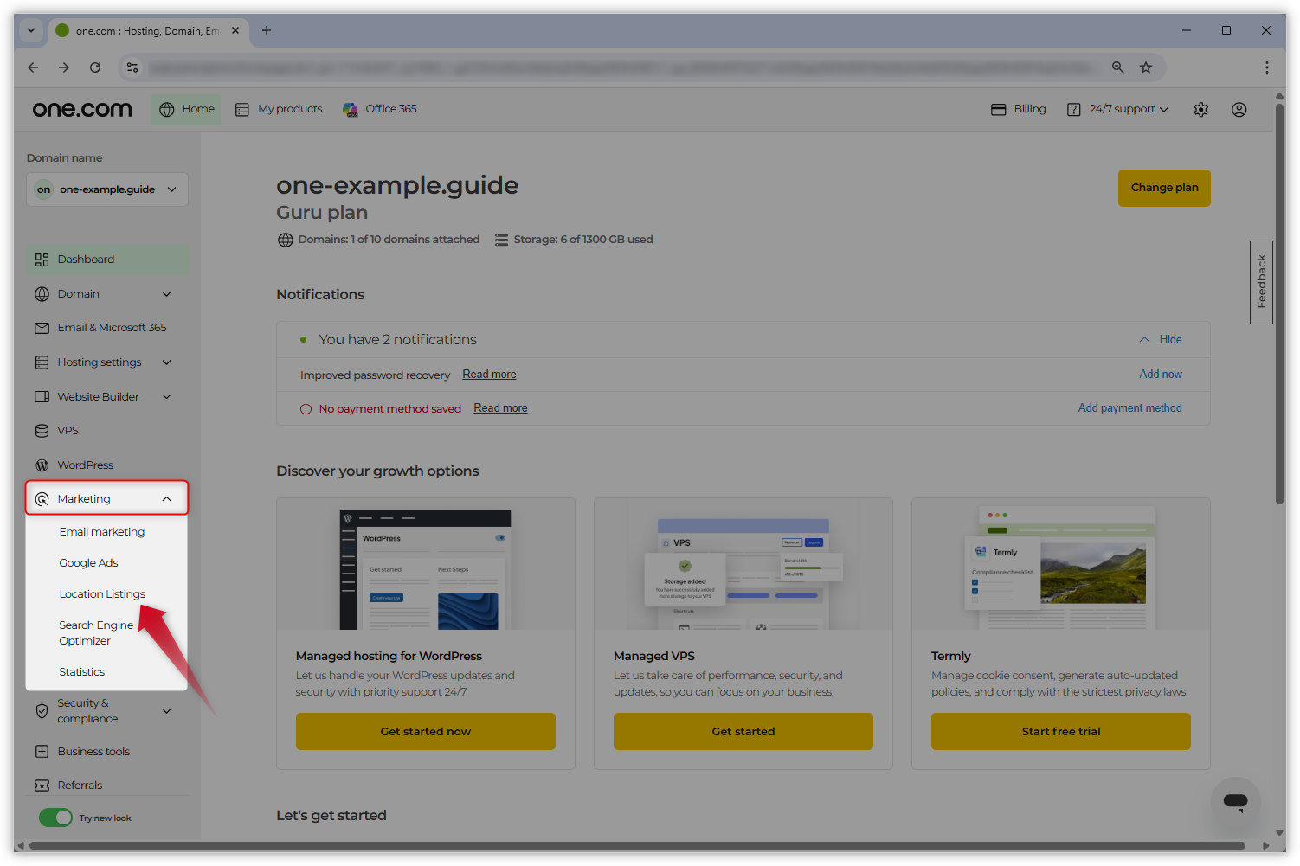This screenshot has width=1300, height=866.
Task: Click the Domain globe icon in sidebar
Action: point(42,294)
